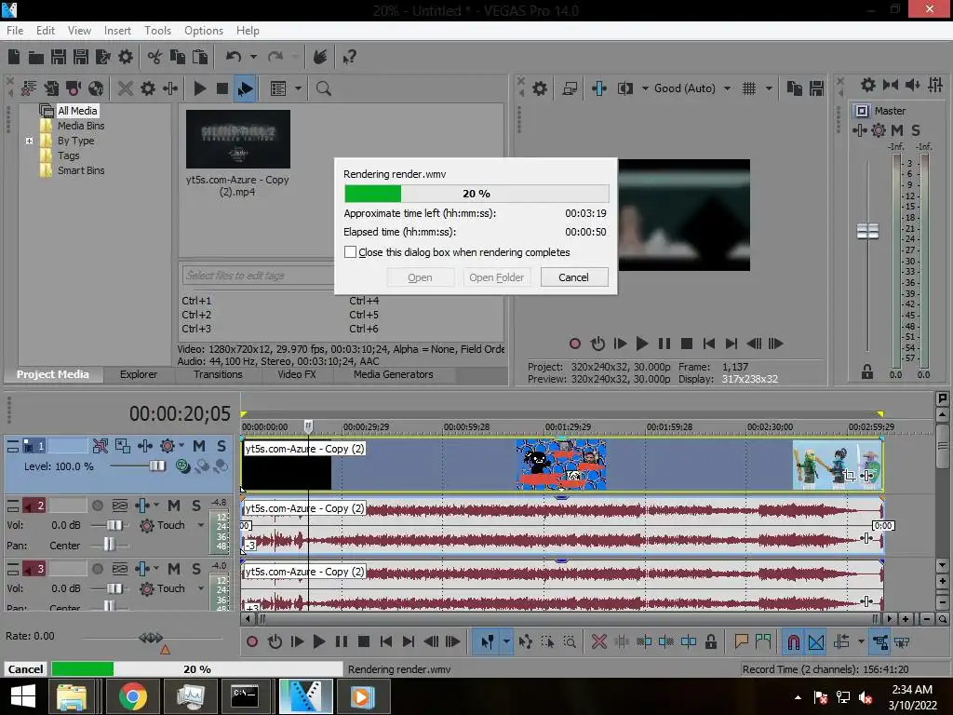Adjust audio track 2 Vol slider

click(x=114, y=525)
